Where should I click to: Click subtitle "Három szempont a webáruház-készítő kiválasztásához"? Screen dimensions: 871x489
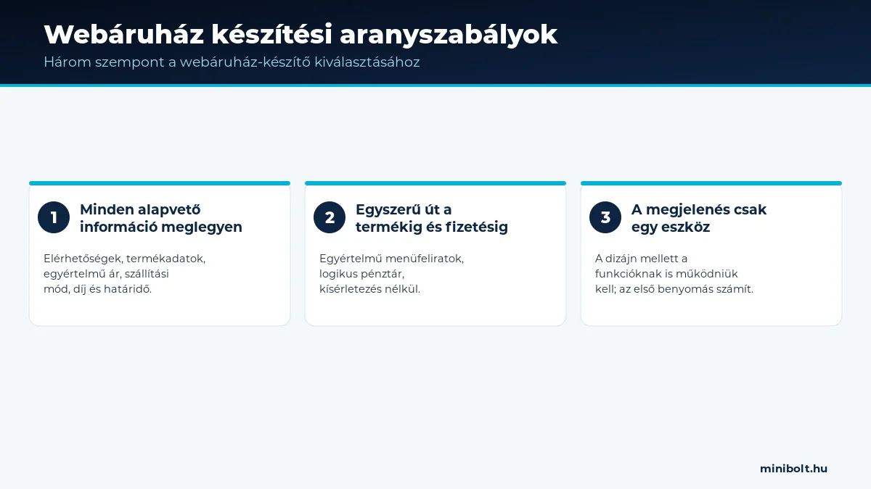(232, 62)
